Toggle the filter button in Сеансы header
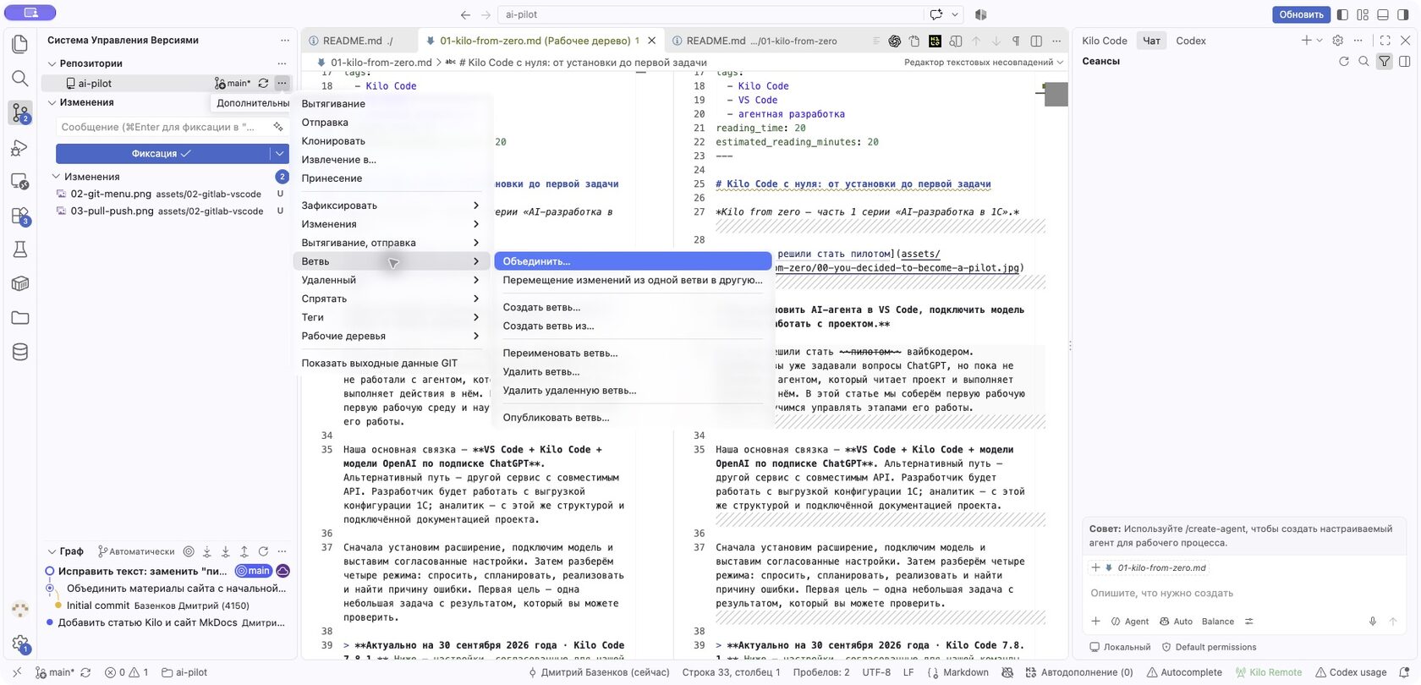 click(1384, 61)
